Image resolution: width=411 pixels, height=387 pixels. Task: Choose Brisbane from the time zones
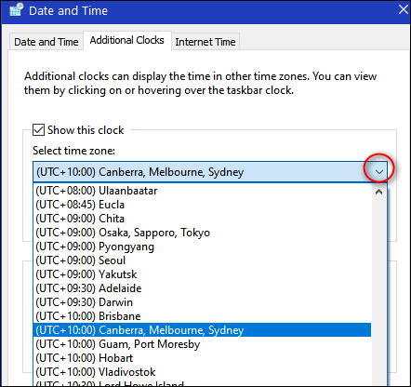(x=202, y=316)
